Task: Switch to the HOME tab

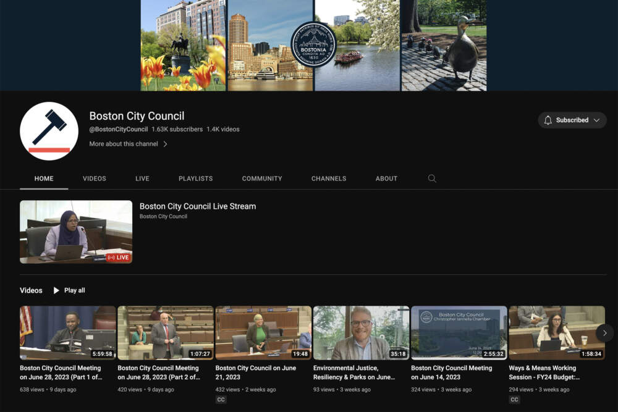Action: pyautogui.click(x=44, y=179)
